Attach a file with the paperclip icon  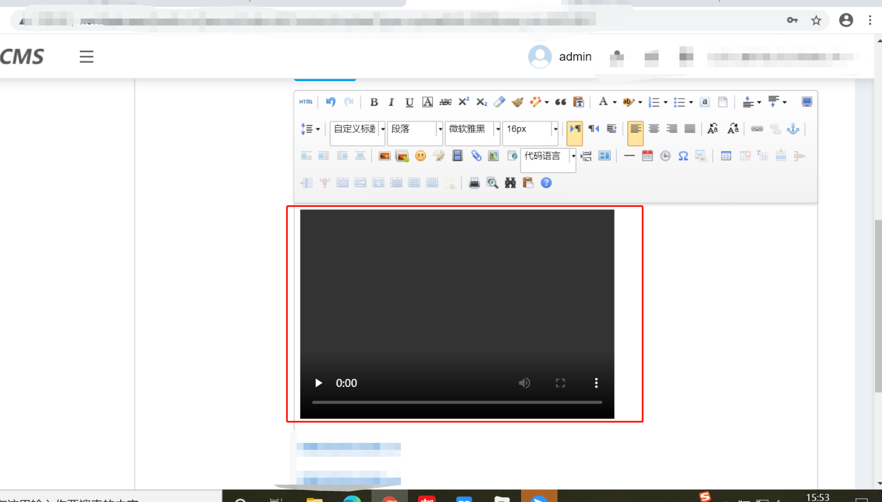[476, 155]
